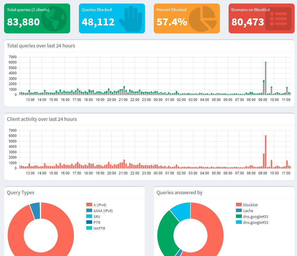Click the 7000 y-axis label in Total queries chart

pyautogui.click(x=13, y=57)
